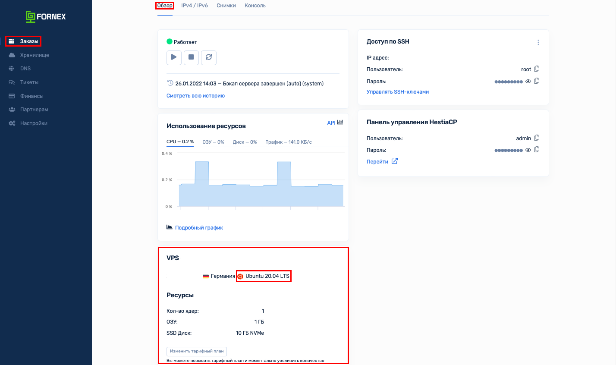Click the Изменить тарифный план button

click(x=197, y=351)
